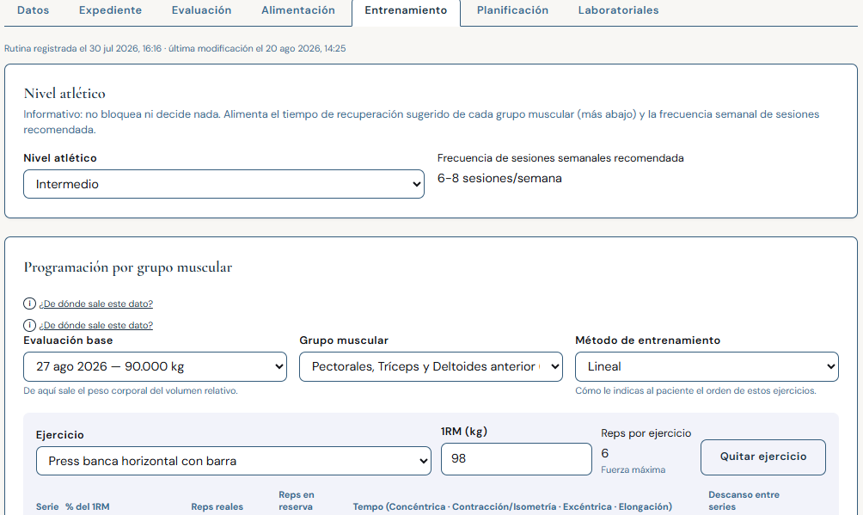Open the Nivel atlético dropdown showing Intermedio
The image size is (863, 515).
223,184
